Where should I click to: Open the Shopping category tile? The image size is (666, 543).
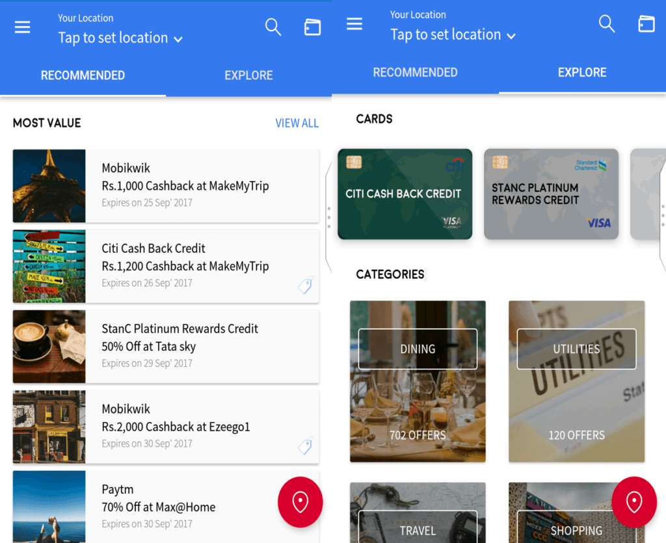point(576,513)
